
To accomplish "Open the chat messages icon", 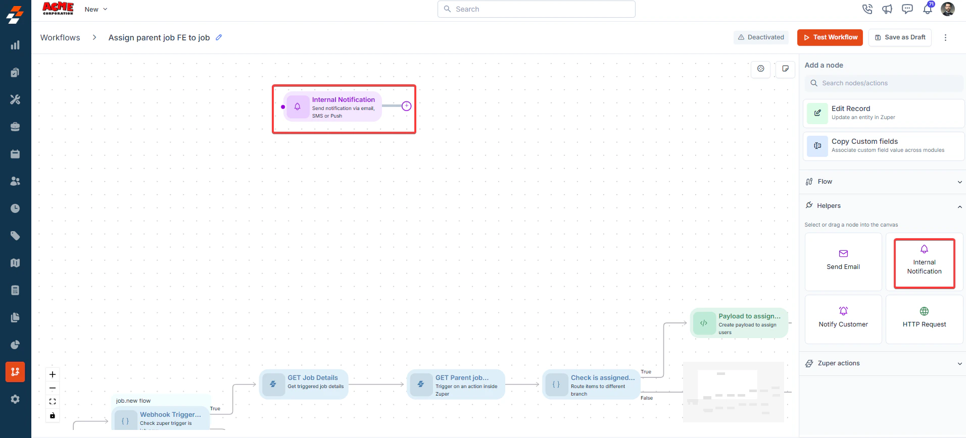I will [907, 9].
